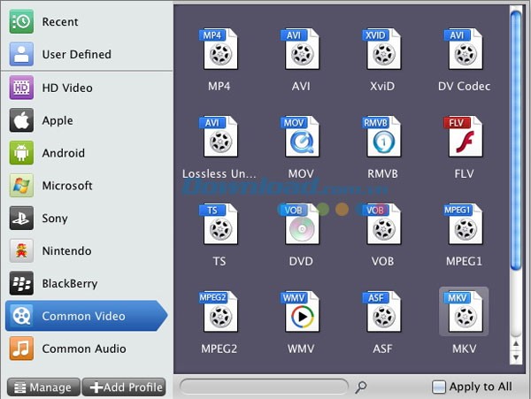
Task: Click the Add Profile button
Action: coord(124,387)
